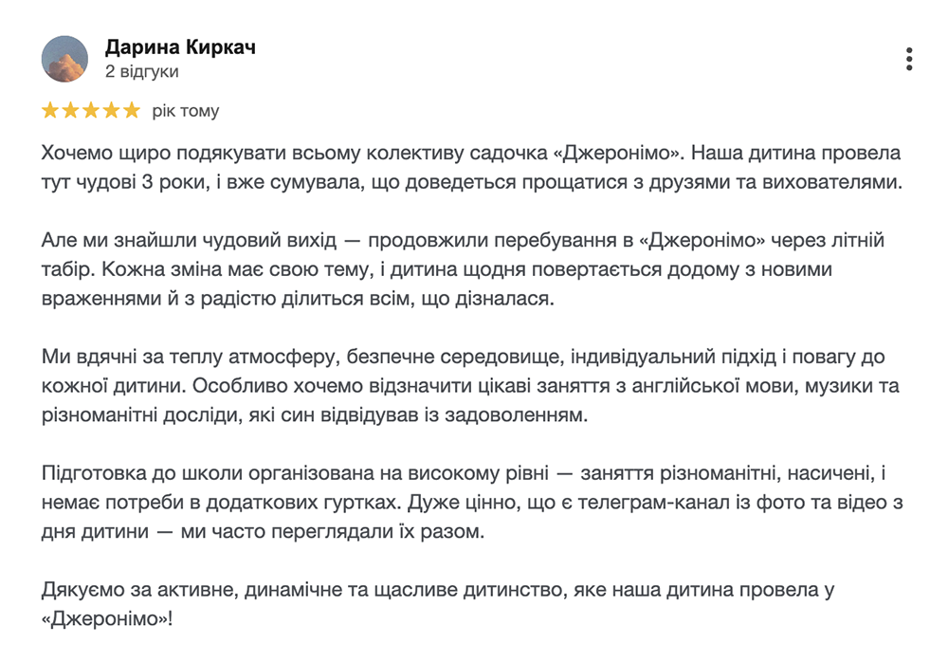Open the three-dot review options menu

(x=909, y=59)
